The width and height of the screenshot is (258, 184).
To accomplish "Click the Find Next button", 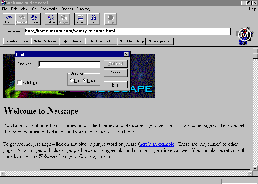I will 116,64.
